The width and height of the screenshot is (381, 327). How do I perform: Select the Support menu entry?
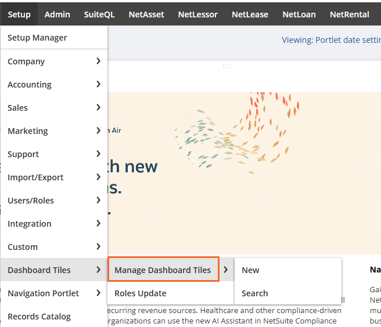[x=54, y=154]
